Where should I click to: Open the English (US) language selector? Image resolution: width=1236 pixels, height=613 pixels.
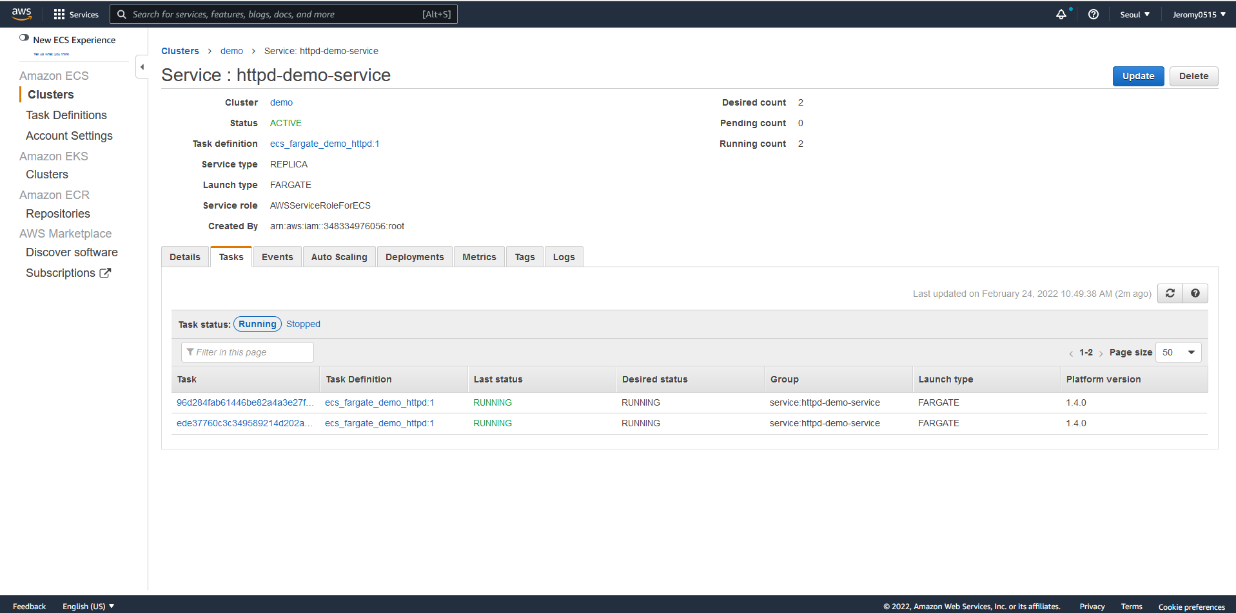point(88,606)
